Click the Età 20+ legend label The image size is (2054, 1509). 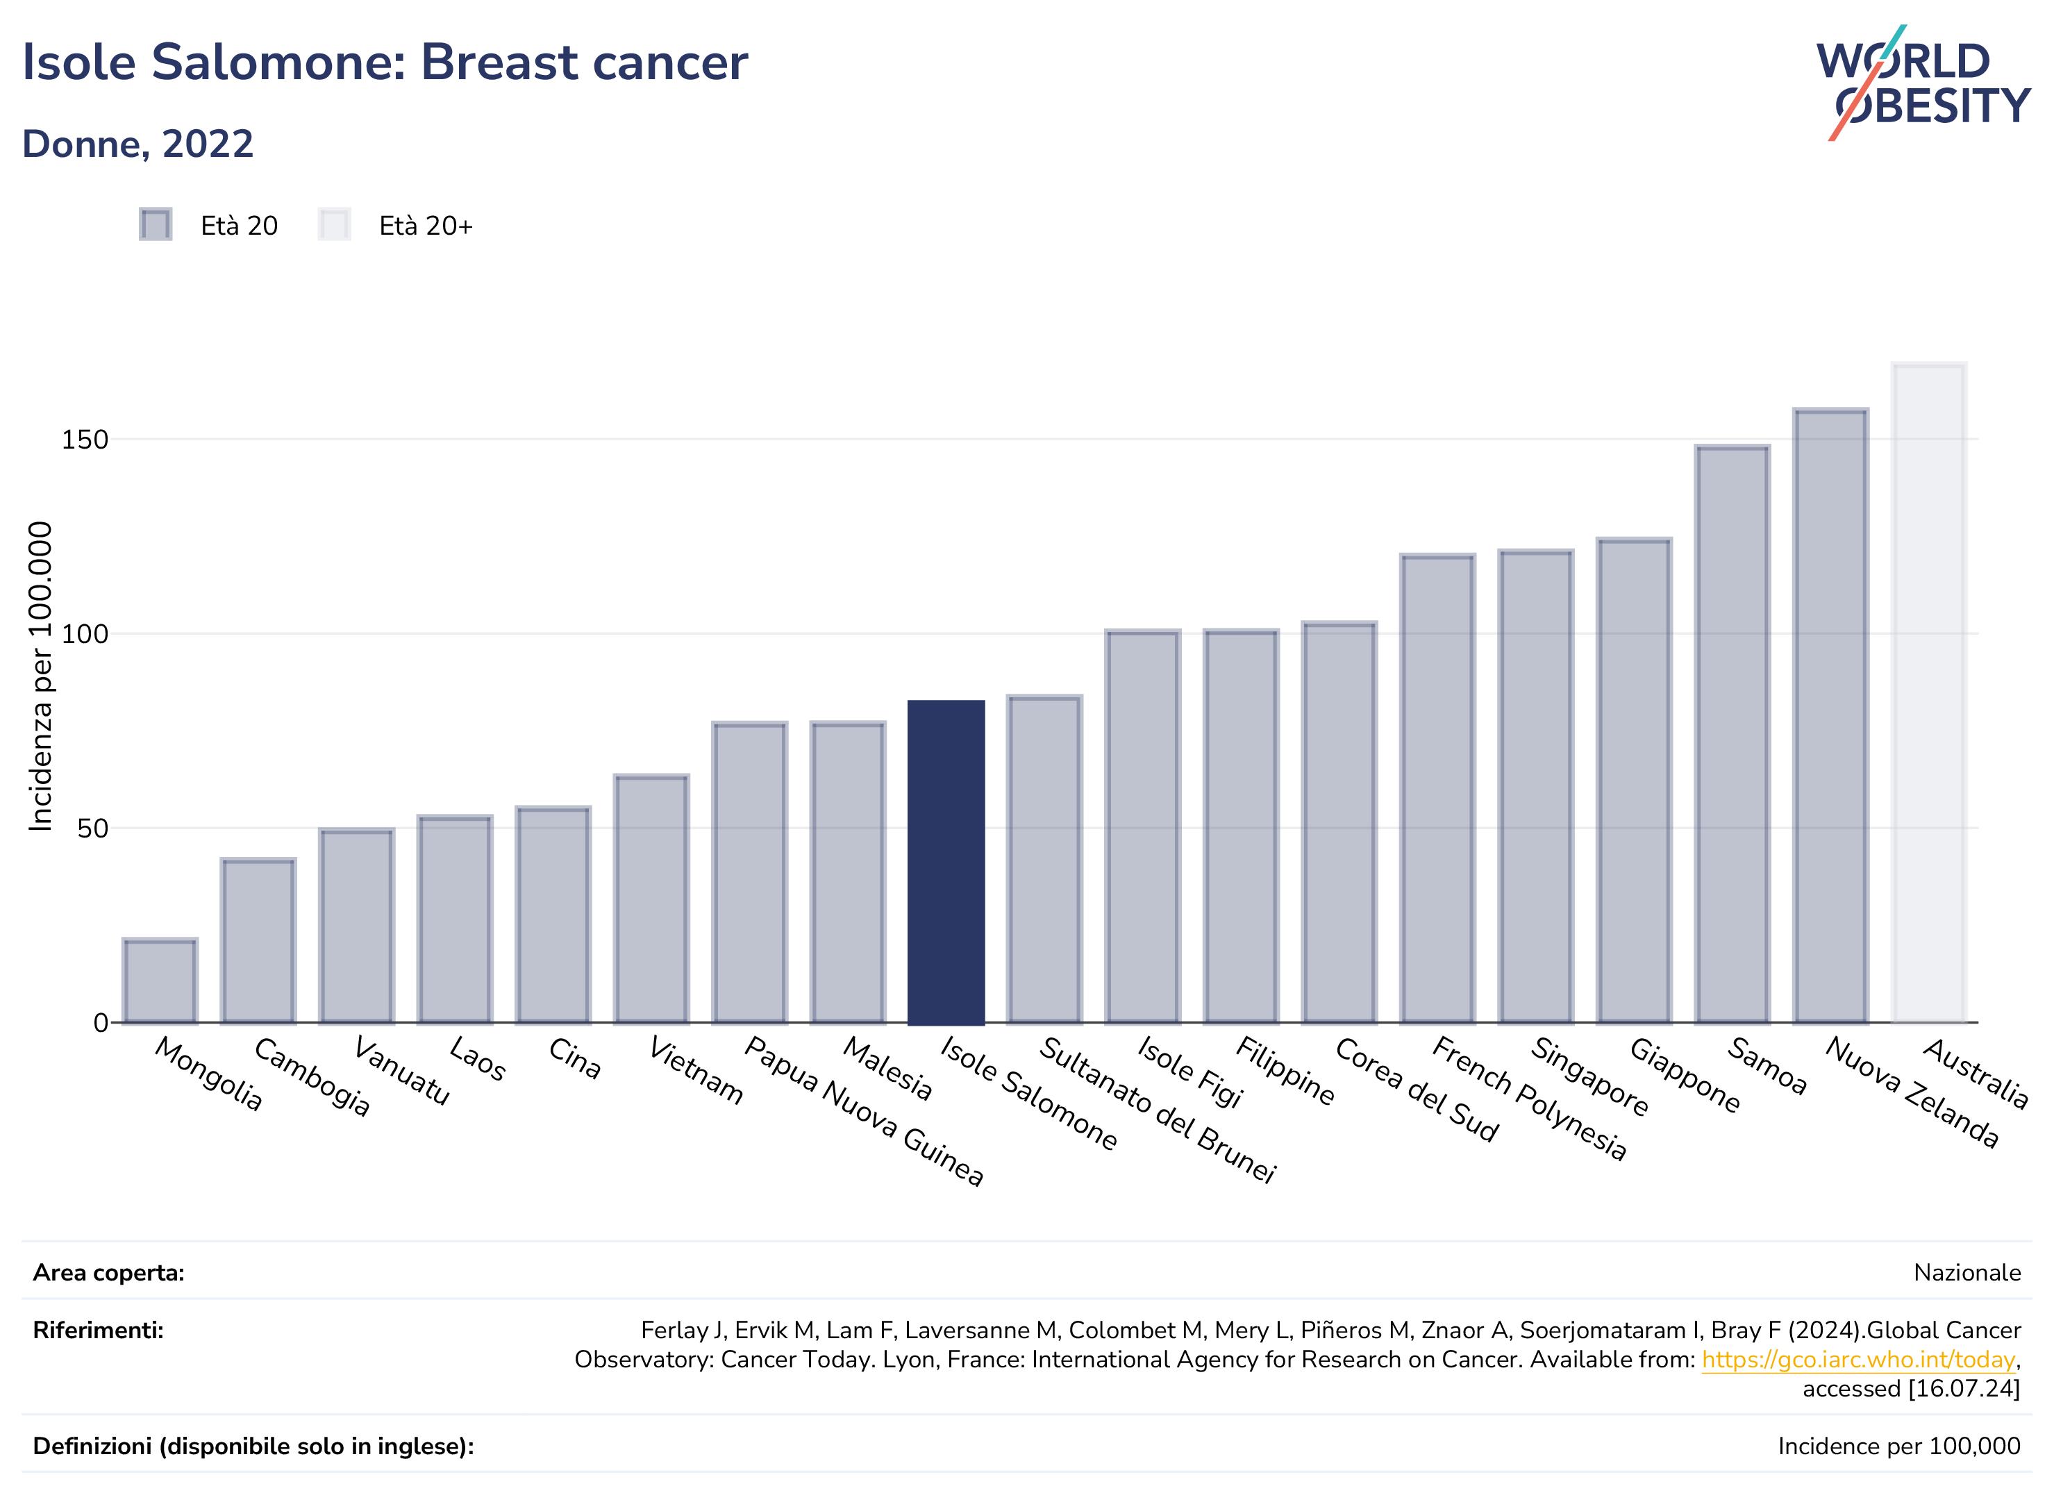[426, 226]
